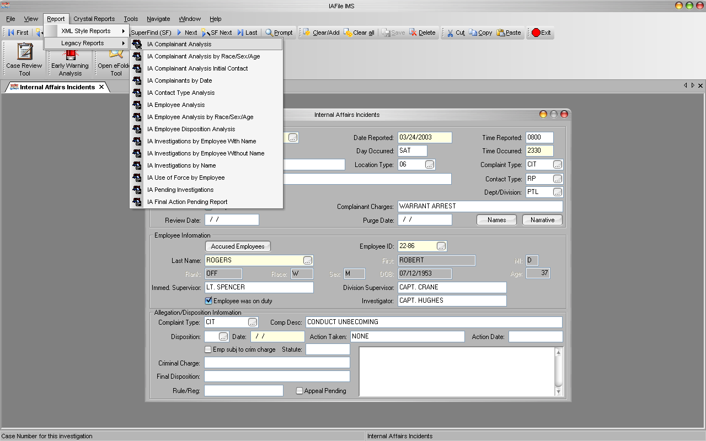Viewport: 706px width, 441px height.
Task: Click the Delete toolbar button
Action: click(422, 33)
